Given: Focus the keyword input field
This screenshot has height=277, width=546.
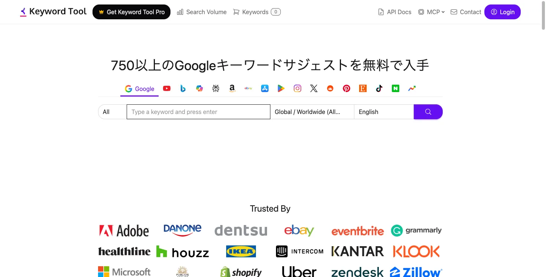Looking at the screenshot, I should (198, 112).
